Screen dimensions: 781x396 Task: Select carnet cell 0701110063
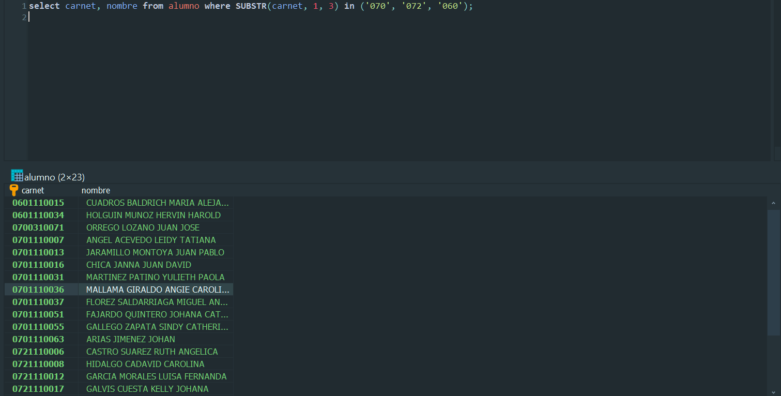[38, 339]
